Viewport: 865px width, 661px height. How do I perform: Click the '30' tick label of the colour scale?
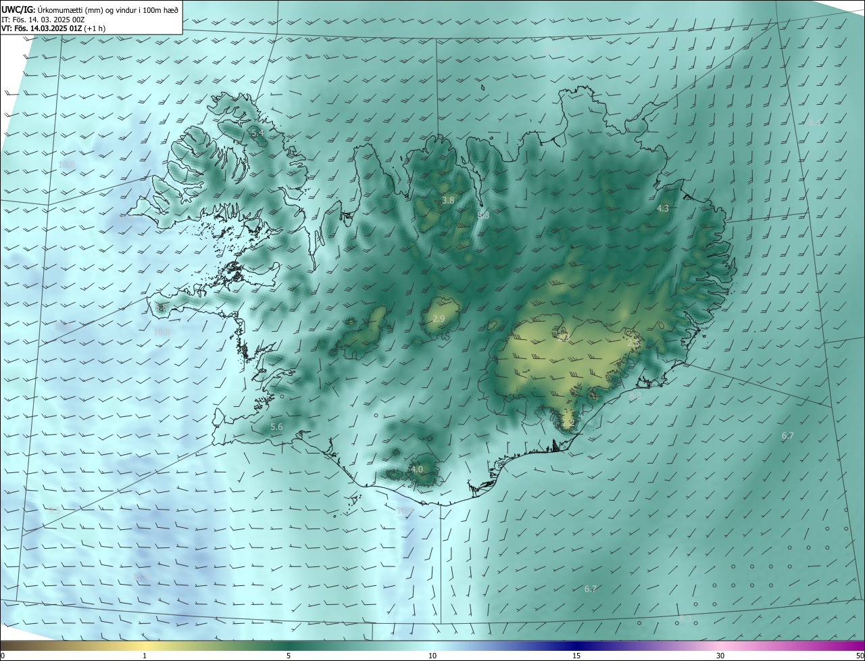(720, 656)
